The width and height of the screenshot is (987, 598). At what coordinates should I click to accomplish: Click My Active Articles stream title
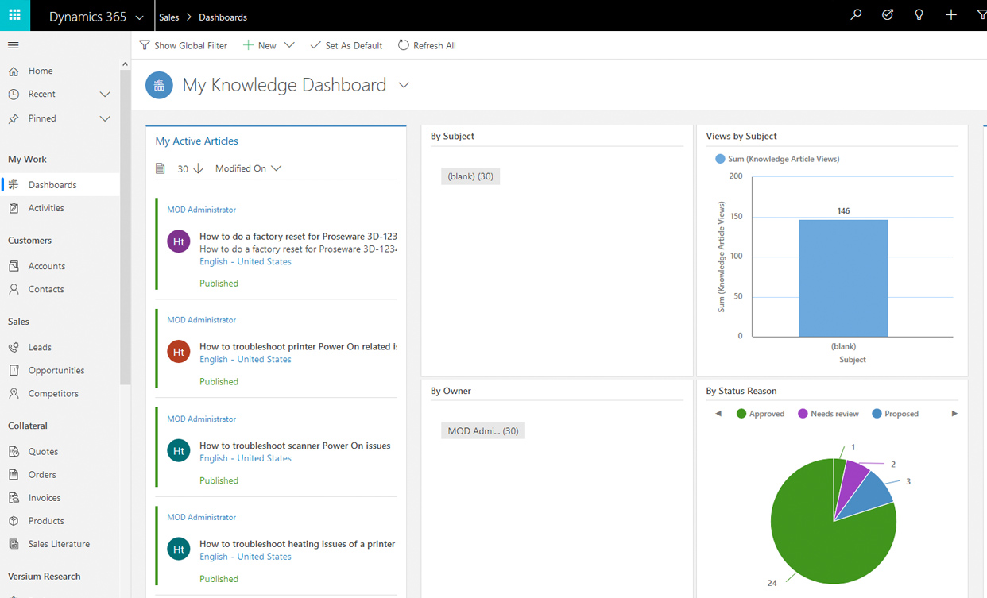(196, 141)
